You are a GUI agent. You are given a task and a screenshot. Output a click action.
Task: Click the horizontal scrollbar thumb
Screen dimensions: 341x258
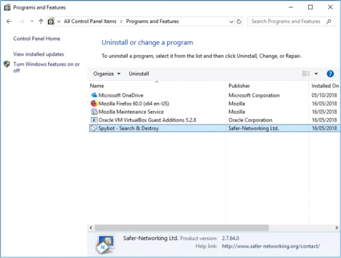coord(182,228)
